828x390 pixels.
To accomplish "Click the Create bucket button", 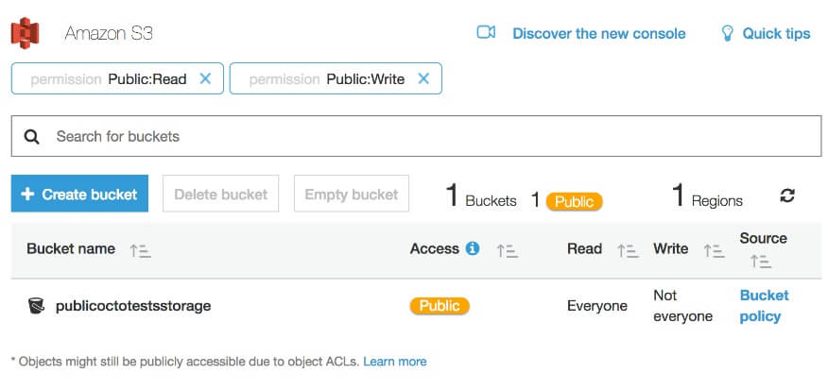I will [x=79, y=194].
